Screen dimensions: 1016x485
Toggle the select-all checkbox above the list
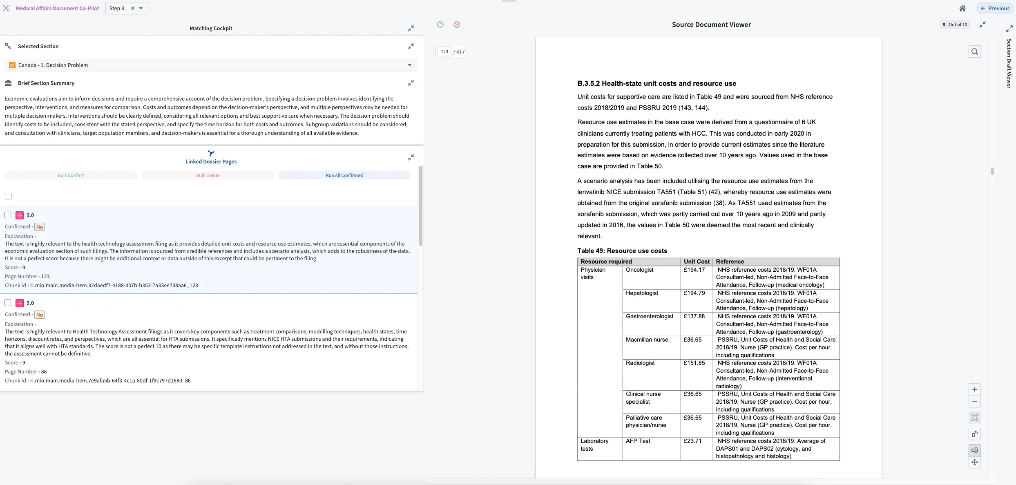click(x=8, y=196)
